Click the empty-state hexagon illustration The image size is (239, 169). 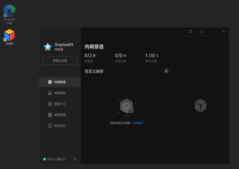[x=127, y=107]
